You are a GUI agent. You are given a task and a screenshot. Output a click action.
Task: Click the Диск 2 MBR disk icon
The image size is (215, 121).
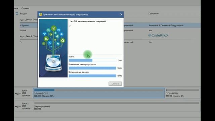(x=18, y=107)
